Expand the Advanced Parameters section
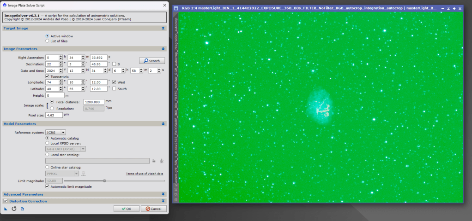472x221 pixels. click(x=163, y=194)
